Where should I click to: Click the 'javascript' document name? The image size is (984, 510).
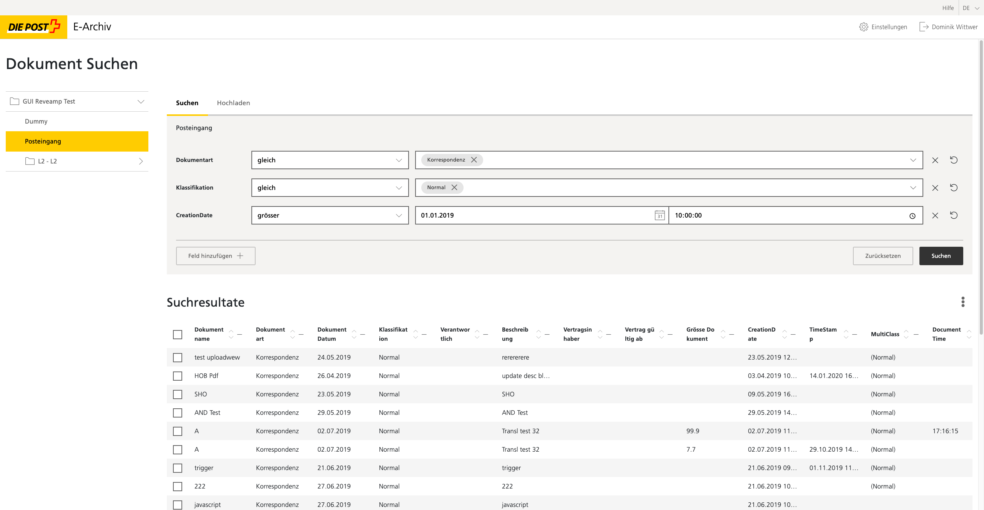[x=208, y=505]
